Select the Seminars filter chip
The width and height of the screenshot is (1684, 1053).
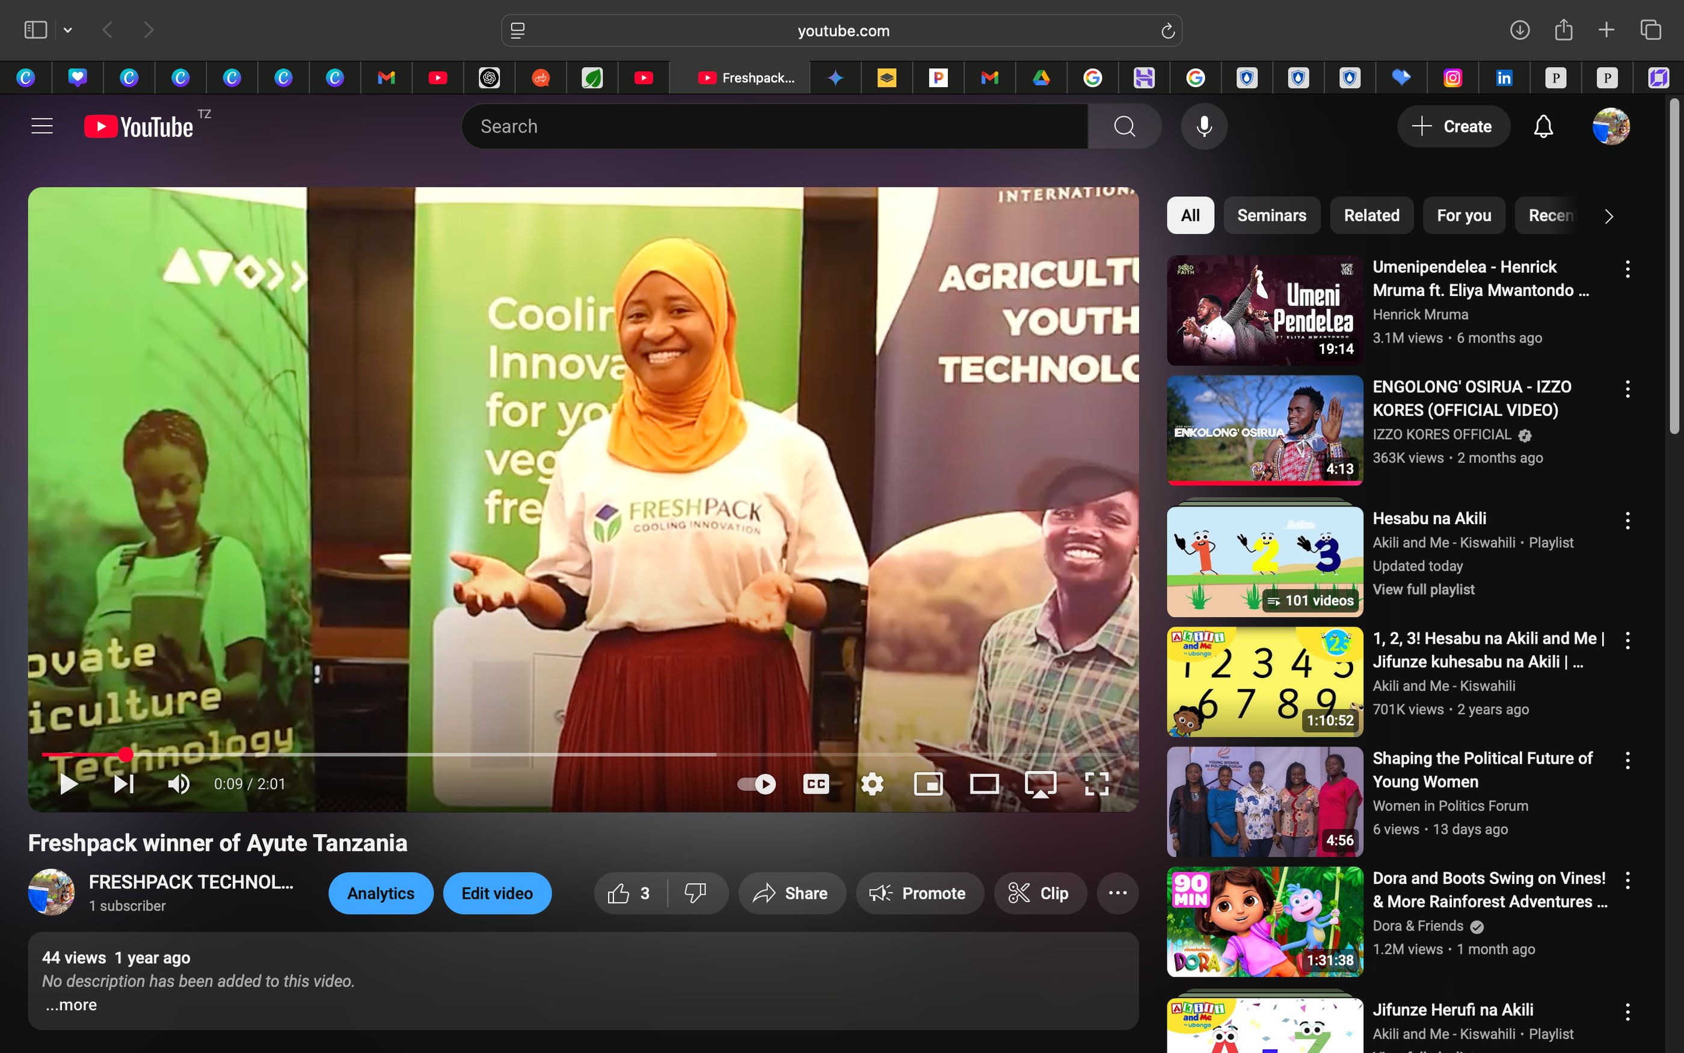(1271, 216)
